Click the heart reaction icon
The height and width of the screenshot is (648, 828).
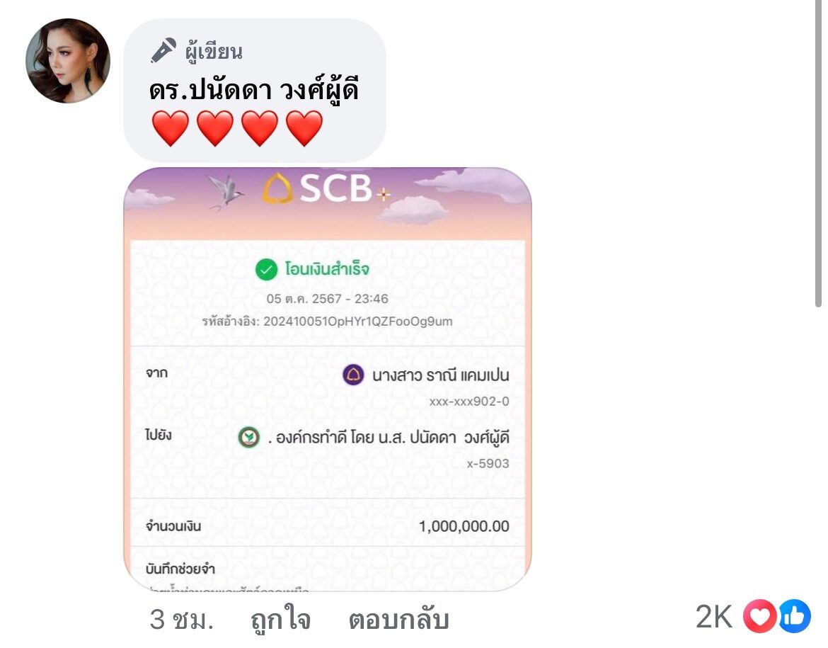760,616
